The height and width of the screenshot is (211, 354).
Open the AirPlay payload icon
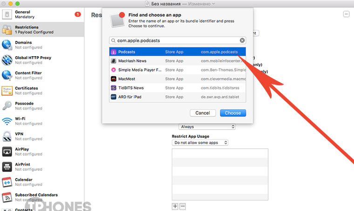(x=7, y=152)
